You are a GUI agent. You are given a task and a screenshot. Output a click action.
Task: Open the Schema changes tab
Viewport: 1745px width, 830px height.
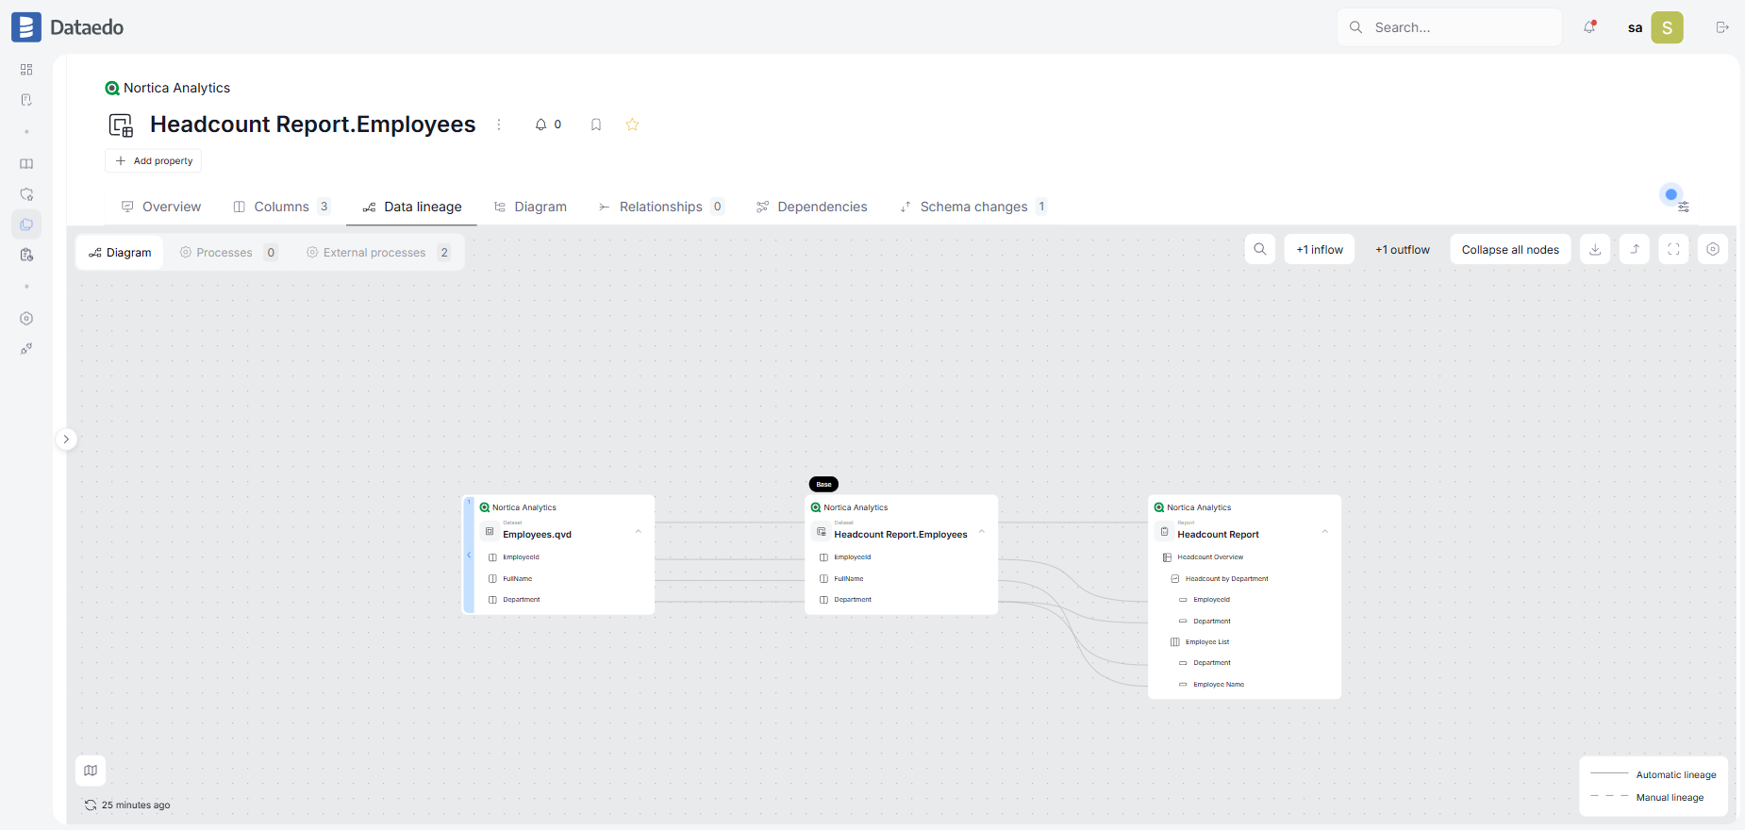(x=973, y=207)
